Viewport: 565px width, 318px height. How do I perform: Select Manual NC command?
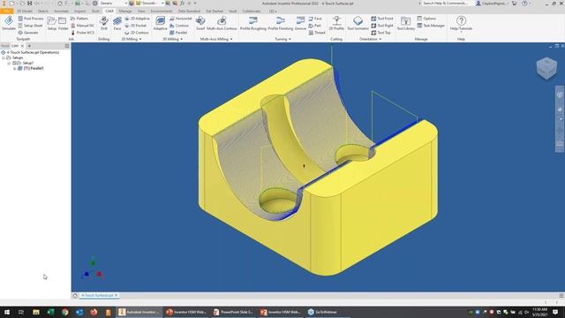coord(82,26)
